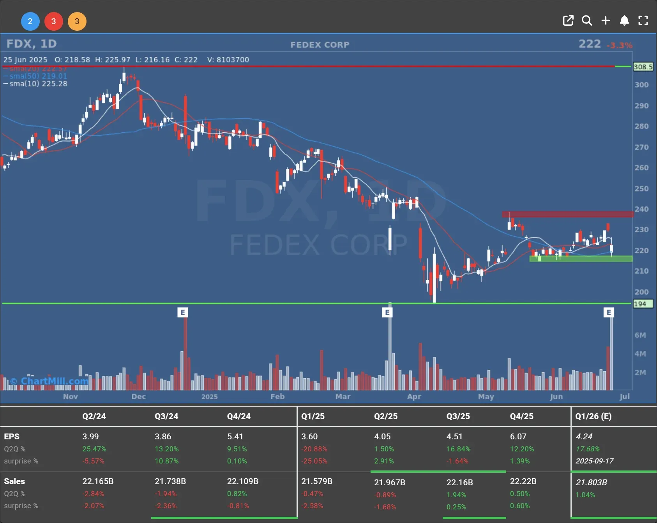Click the plus add icon
The width and height of the screenshot is (657, 523).
click(x=606, y=21)
